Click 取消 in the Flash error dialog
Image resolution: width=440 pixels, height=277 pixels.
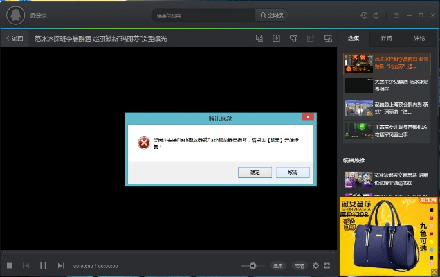click(293, 171)
